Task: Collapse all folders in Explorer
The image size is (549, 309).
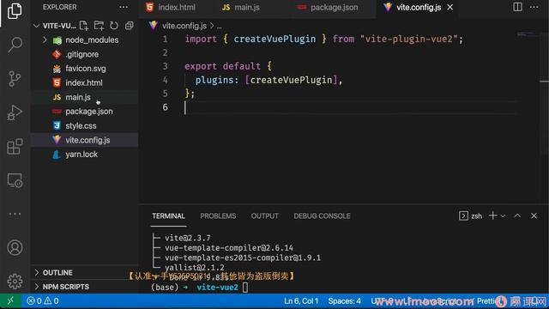Action: pyautogui.click(x=130, y=26)
